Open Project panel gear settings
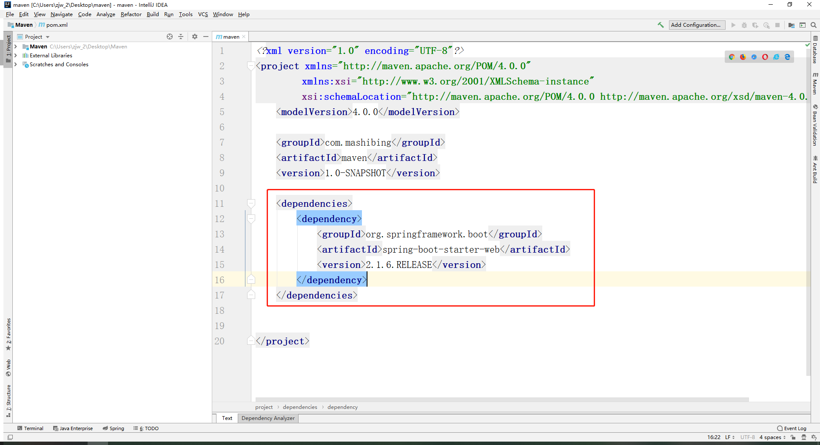 (x=195, y=37)
